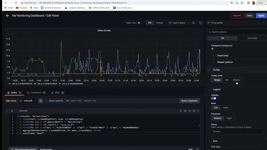Open the browser side panel icon
This screenshot has width=267, height=150.
pyautogui.click(x=248, y=3)
